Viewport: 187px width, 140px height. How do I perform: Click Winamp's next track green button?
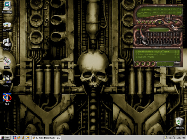click(154, 22)
